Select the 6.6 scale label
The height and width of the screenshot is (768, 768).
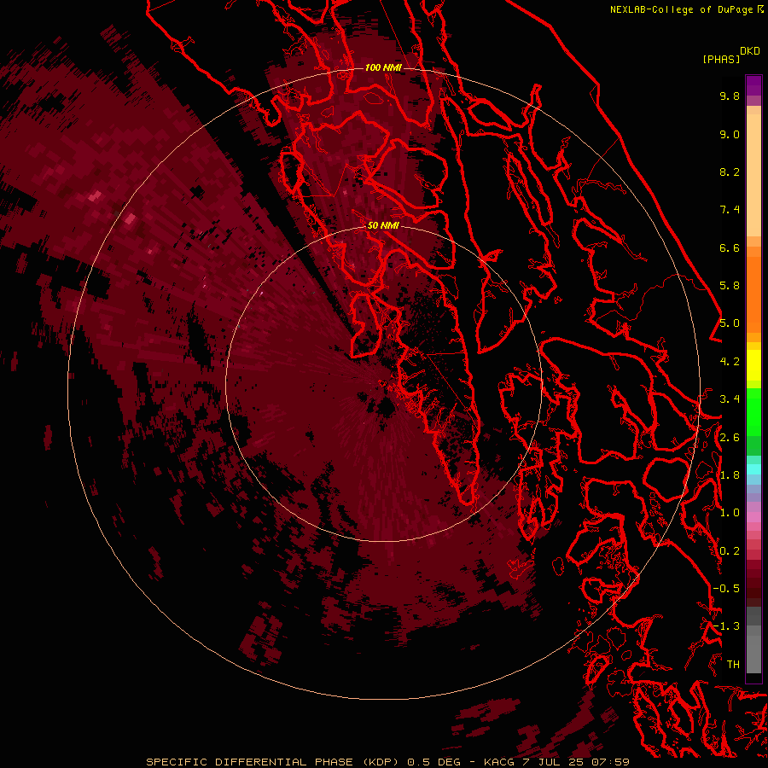(x=730, y=247)
